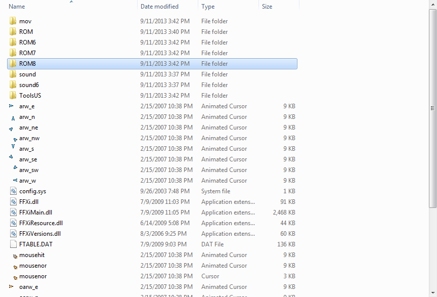Sort the list by Type column
Viewport: 437px width, 297px height.
coord(208,7)
